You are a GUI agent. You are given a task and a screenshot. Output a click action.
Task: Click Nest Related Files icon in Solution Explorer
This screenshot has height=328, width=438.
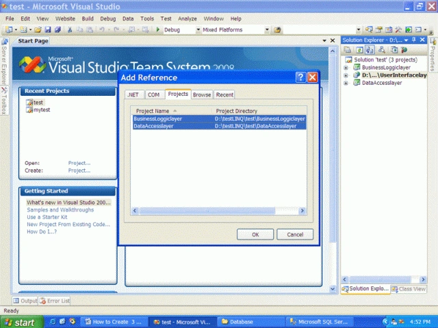click(370, 50)
